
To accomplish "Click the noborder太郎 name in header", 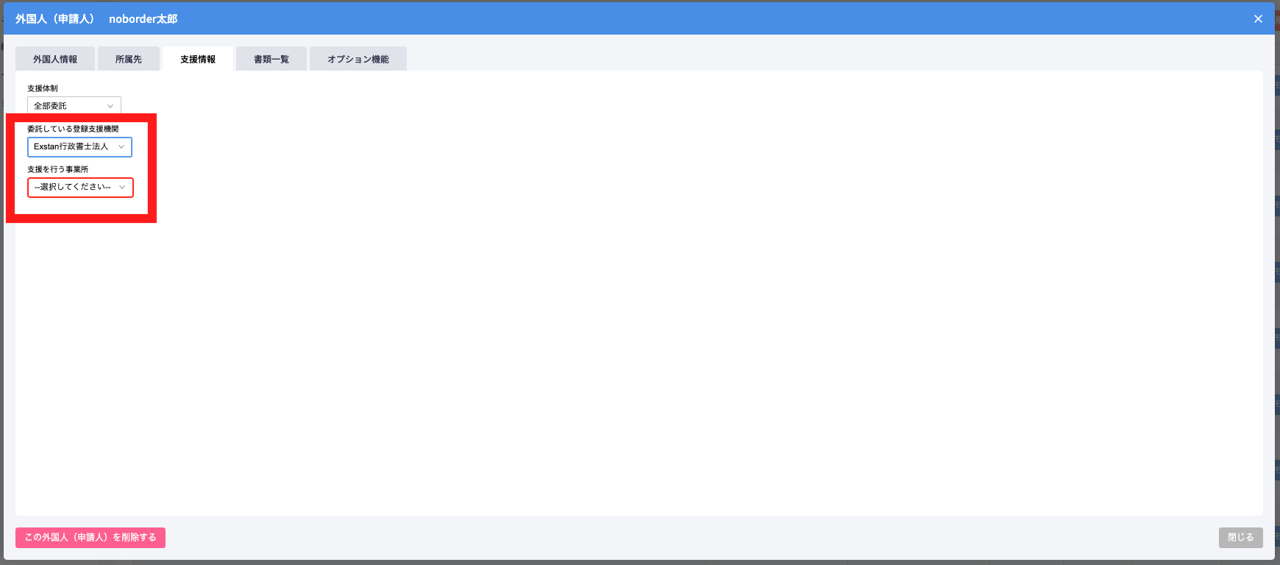I will pos(143,19).
